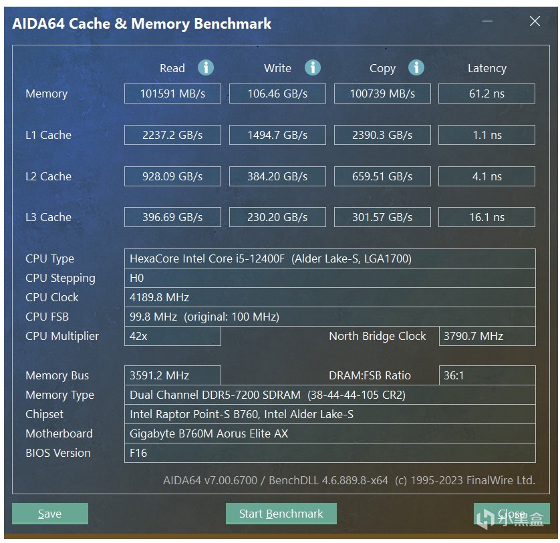The height and width of the screenshot is (543, 560).
Task: Click the Write column header
Action: click(277, 68)
